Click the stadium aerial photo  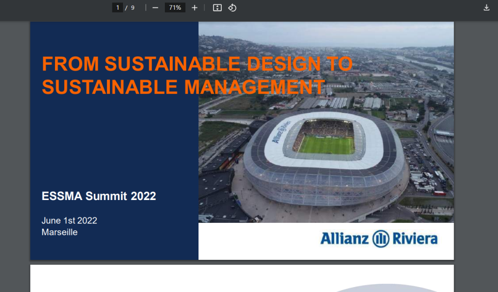point(326,122)
